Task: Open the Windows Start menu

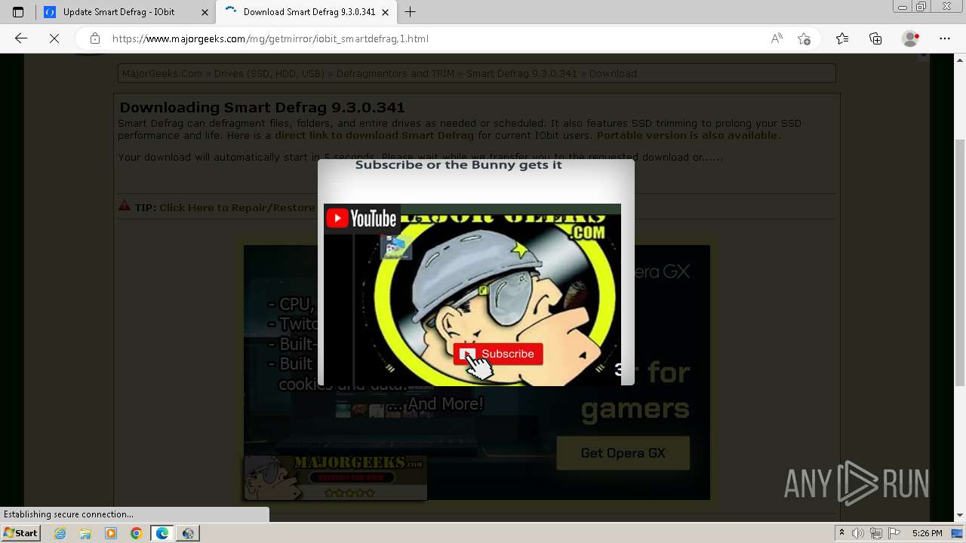Action: [x=20, y=533]
